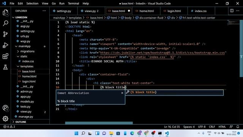Open the Search view in activity bar
The height and width of the screenshot is (137, 243).
(x=5, y=23)
